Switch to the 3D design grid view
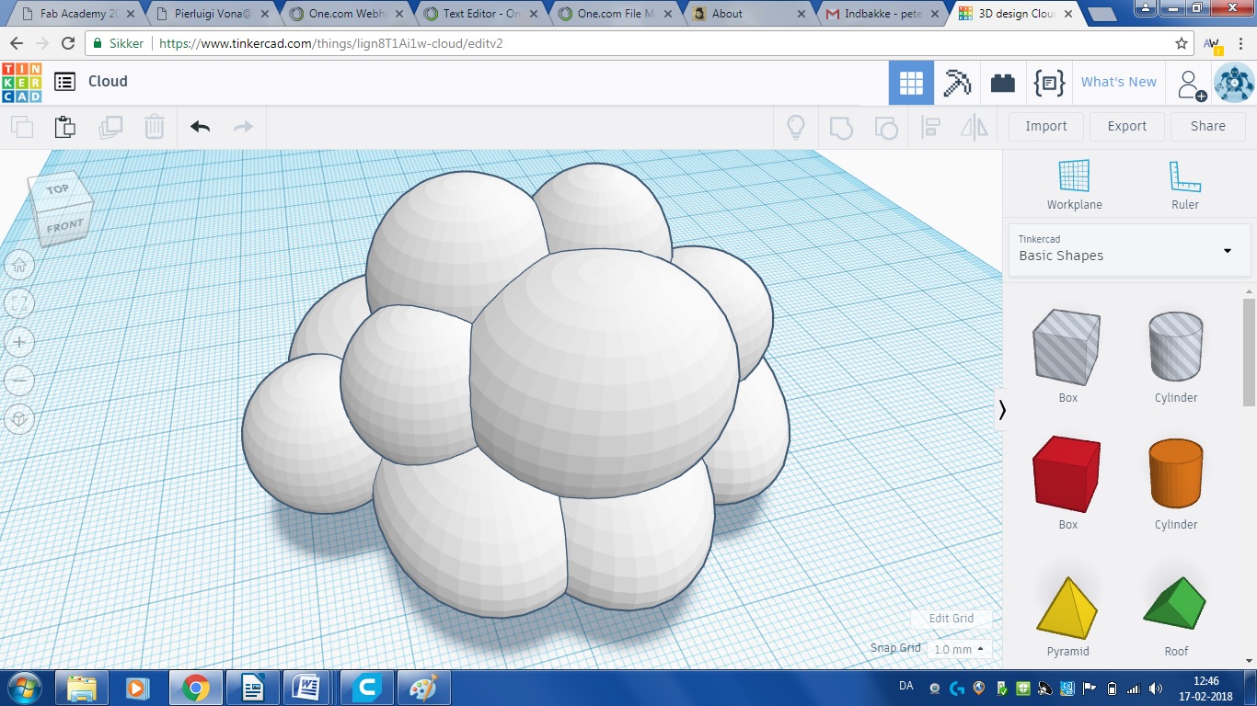The height and width of the screenshot is (706, 1257). (x=911, y=83)
